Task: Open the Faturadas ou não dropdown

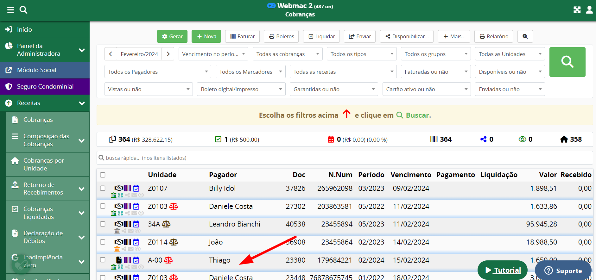Action: (x=436, y=72)
